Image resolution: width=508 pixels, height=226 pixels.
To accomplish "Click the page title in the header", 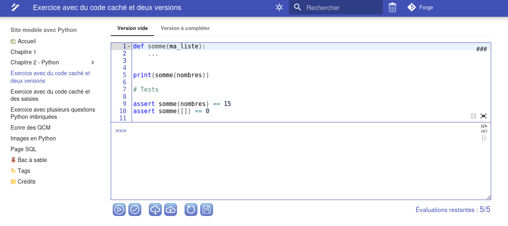I will click(x=107, y=7).
